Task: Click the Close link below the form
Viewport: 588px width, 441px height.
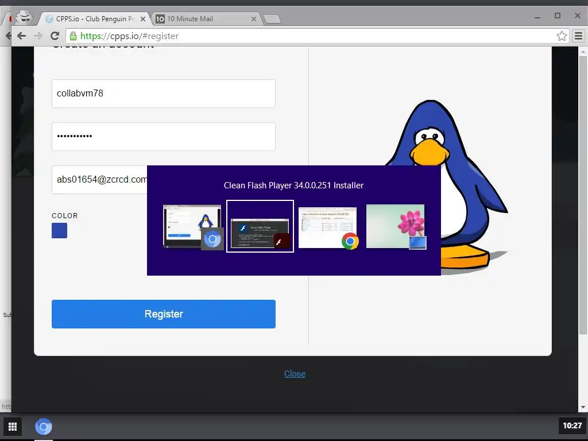Action: 295,373
